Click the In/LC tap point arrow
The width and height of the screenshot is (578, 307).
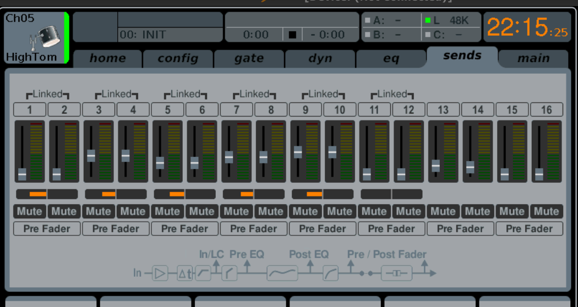(x=216, y=266)
